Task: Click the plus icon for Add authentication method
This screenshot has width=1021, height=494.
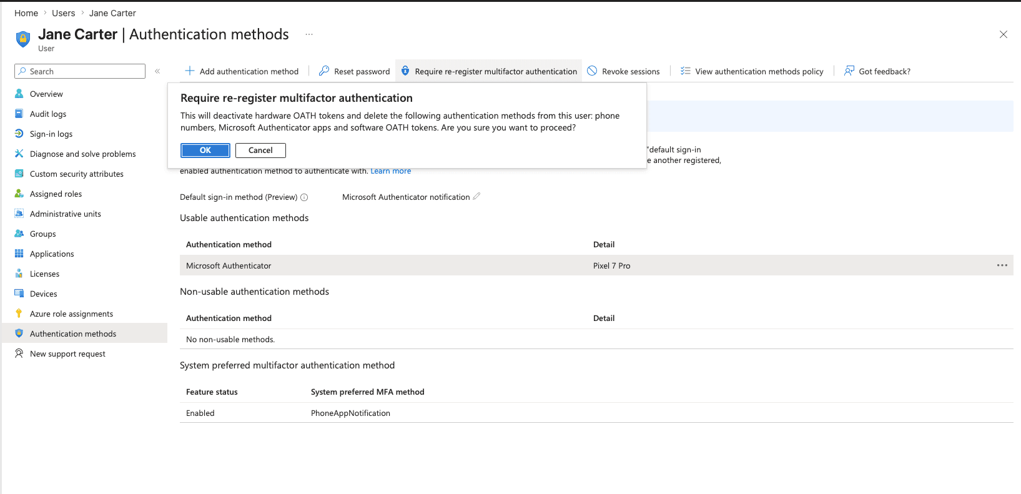Action: 190,71
